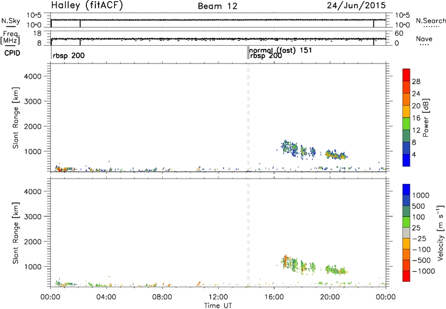Click the dashed mode-change marker in velocity panel
This screenshot has height=309, width=446.
[x=248, y=233]
